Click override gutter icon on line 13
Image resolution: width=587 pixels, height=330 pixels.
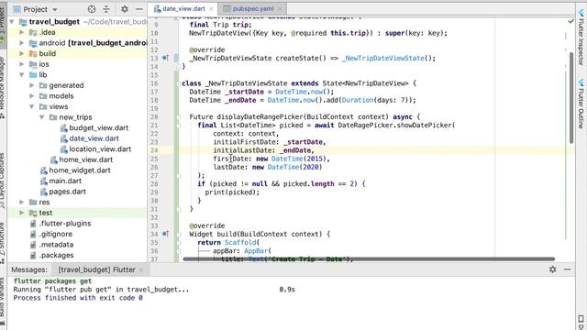pyautogui.click(x=165, y=58)
